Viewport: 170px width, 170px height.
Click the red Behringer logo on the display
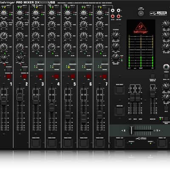tap(141, 28)
